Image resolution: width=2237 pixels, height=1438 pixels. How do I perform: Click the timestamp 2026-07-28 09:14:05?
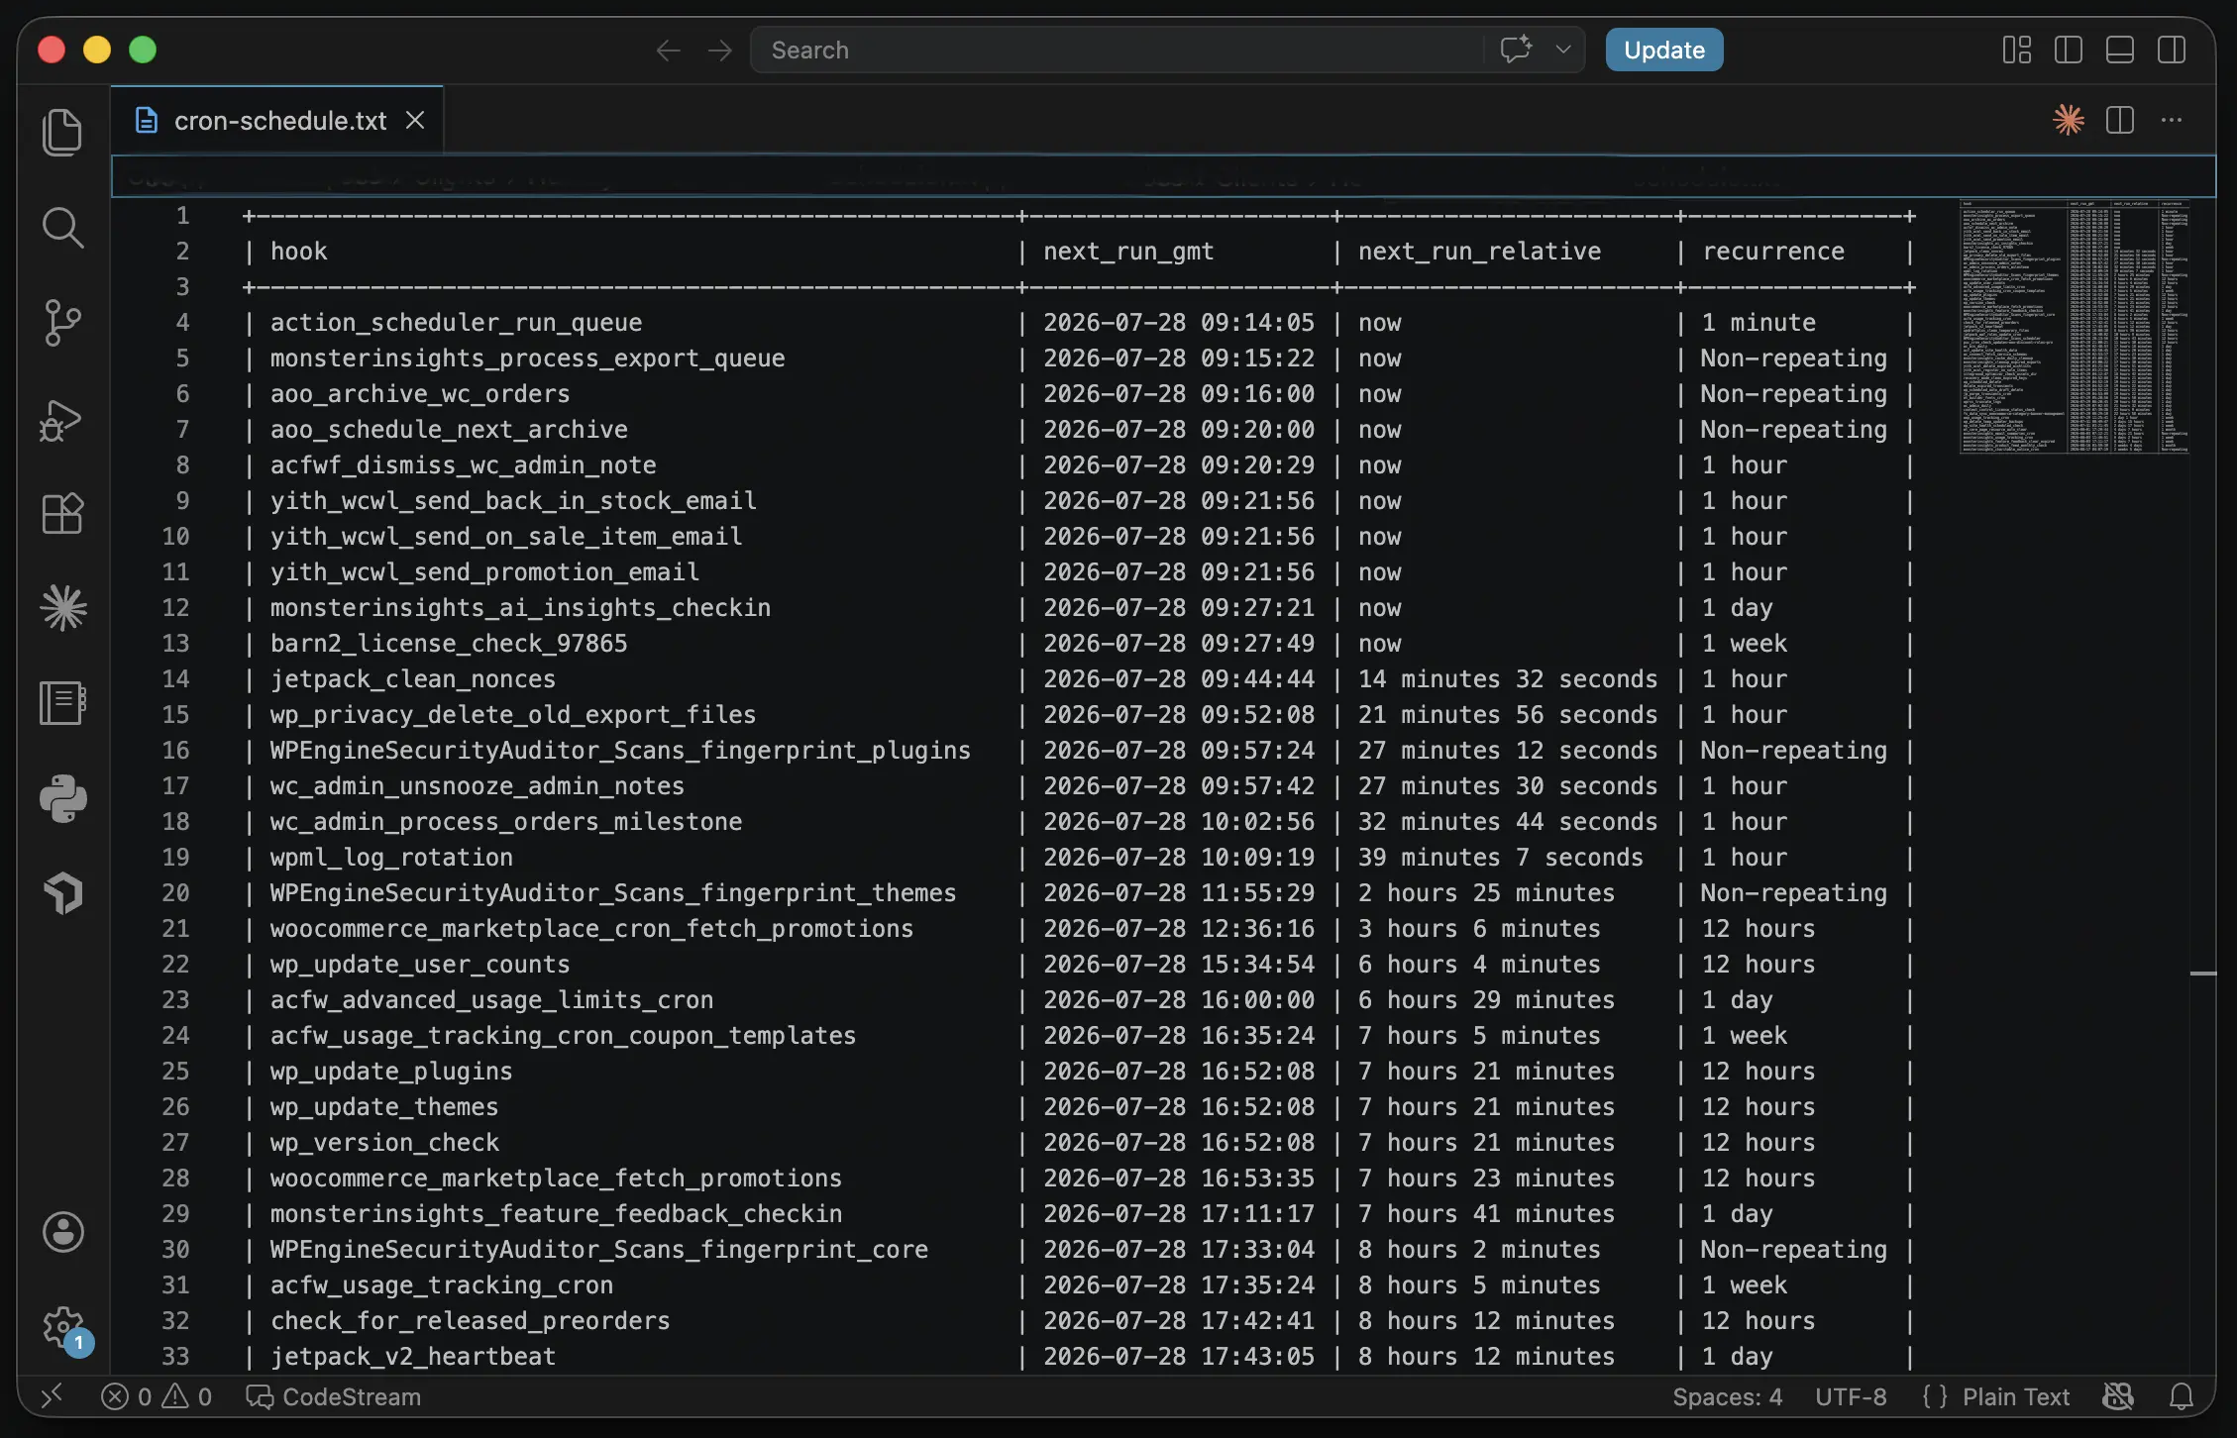[1179, 323]
